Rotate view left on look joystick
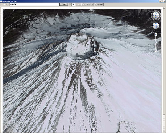The height and width of the screenshot is (133, 166). tap(153, 15)
